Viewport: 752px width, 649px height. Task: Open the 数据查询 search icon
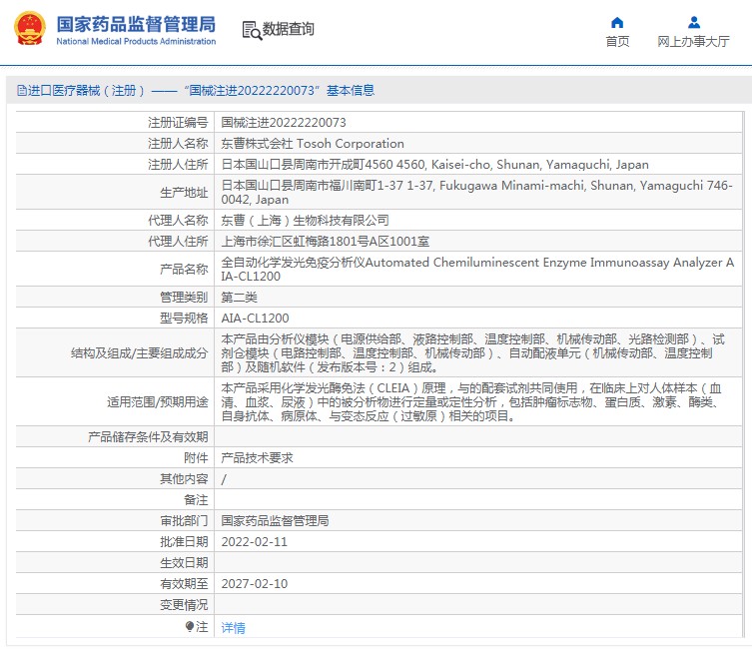(252, 30)
